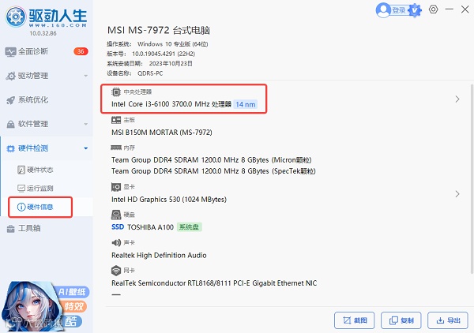This screenshot has width=474, height=333.
Task: Expand the Intel Core i3-6100 processor details
Action: tap(457, 99)
